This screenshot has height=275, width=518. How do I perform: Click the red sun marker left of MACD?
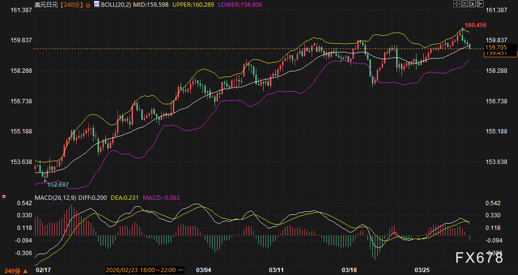click(x=4, y=196)
